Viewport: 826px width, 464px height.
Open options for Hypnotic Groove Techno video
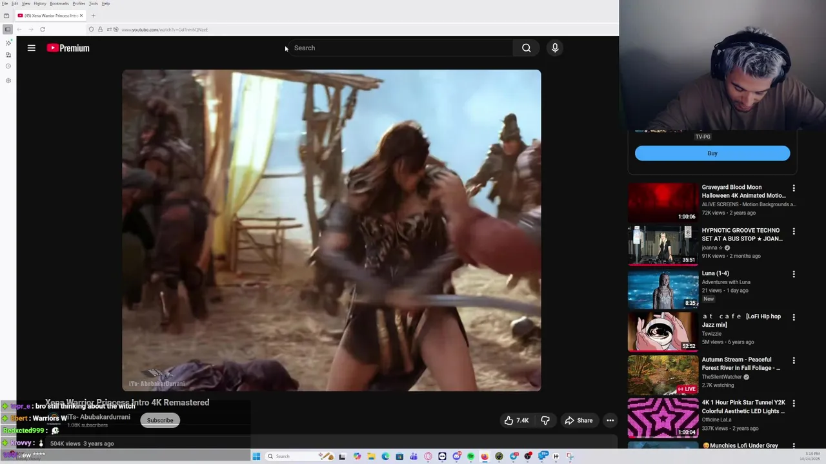pos(794,231)
